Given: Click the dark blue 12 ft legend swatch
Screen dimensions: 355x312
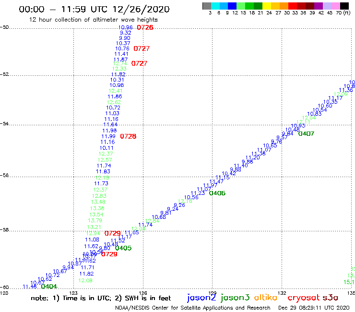Looking at the screenshot, I should [232, 6].
